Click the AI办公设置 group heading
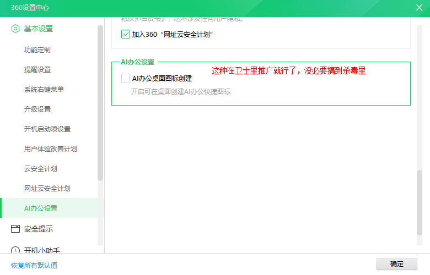 [x=138, y=62]
